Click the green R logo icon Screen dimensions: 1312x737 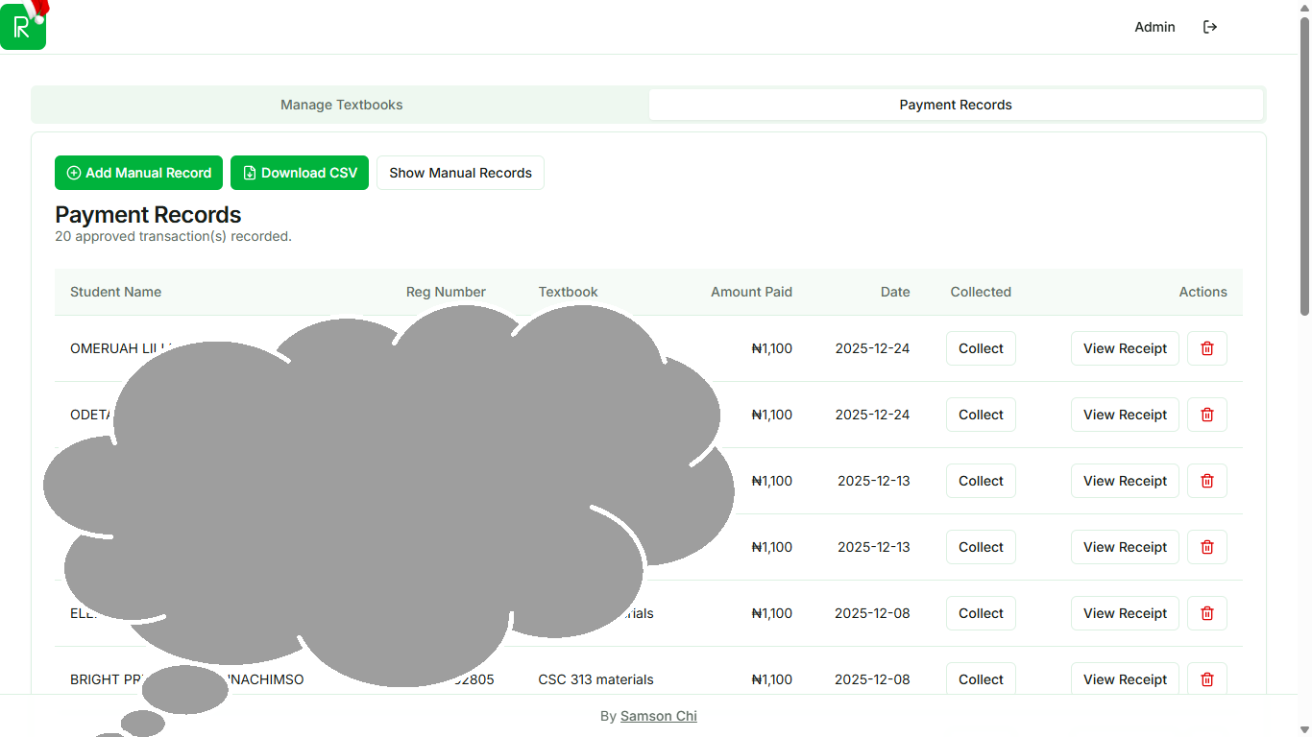23,27
